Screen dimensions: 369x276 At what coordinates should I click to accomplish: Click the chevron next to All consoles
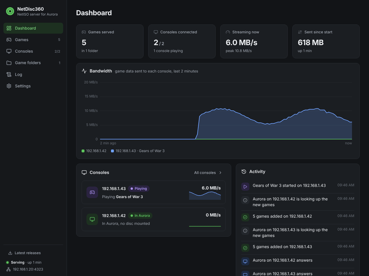tap(220, 173)
